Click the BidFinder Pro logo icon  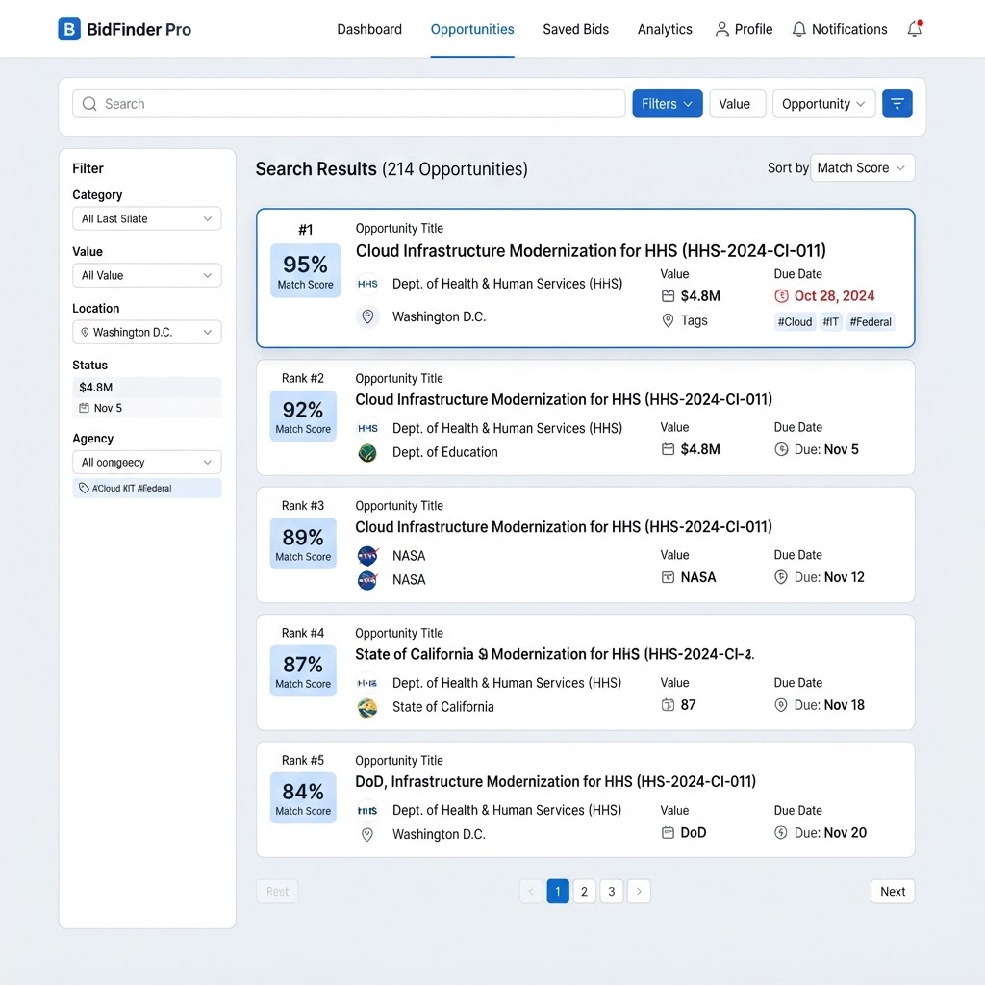click(x=69, y=29)
